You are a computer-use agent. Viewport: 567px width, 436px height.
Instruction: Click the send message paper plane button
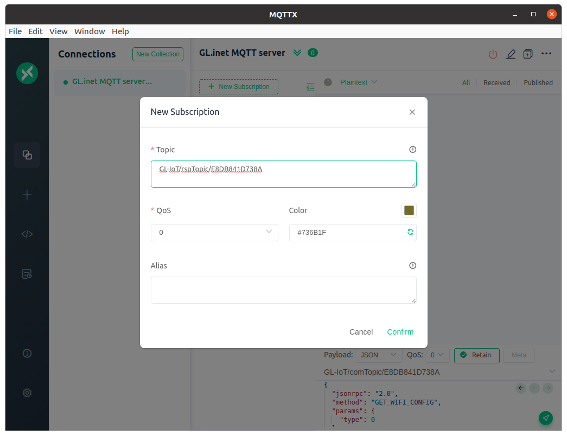click(546, 418)
